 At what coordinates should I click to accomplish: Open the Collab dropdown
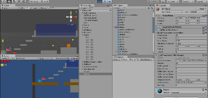pos(153,2)
